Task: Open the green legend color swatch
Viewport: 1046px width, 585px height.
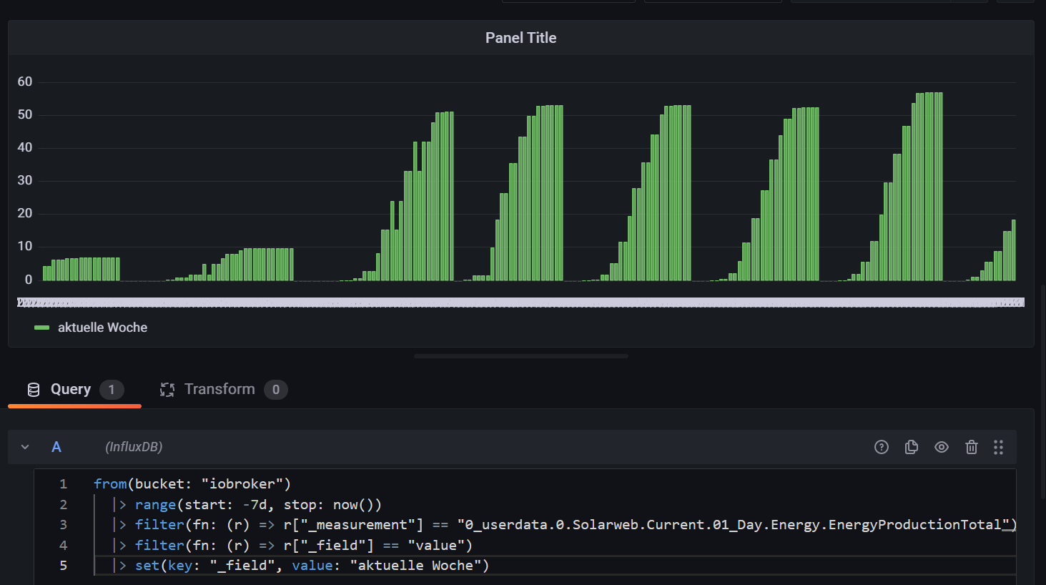Action: (x=42, y=328)
